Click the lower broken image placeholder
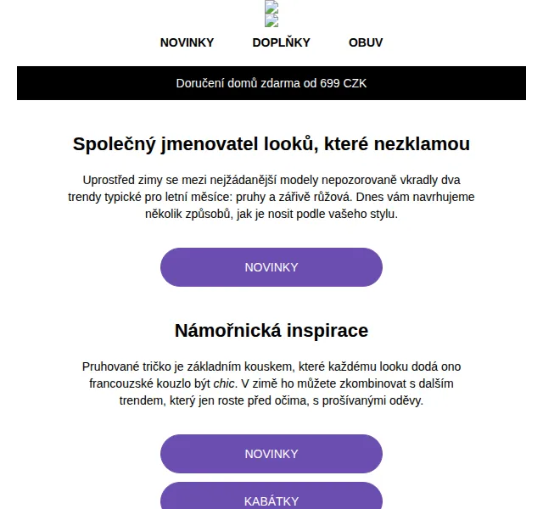The height and width of the screenshot is (509, 543). tap(271, 20)
